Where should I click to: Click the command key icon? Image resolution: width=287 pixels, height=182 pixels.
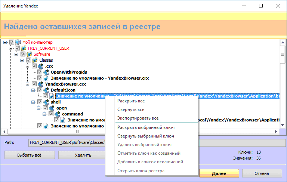pyautogui.click(x=58, y=114)
